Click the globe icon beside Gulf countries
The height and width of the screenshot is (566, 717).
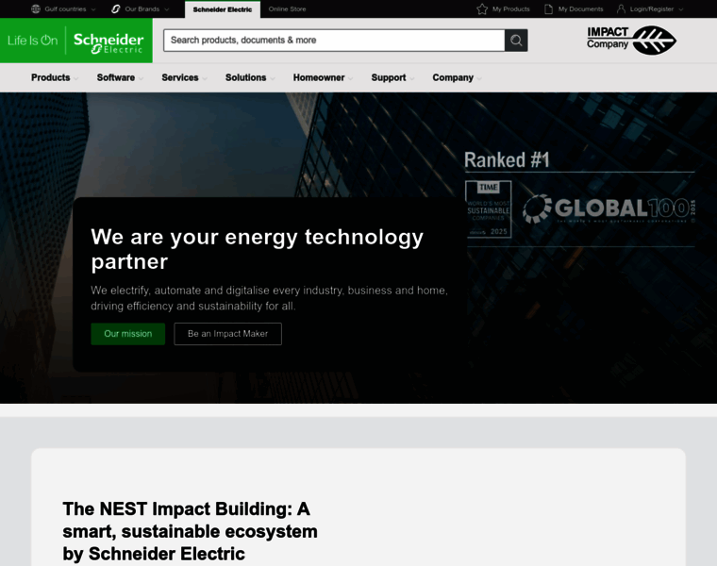[36, 8]
